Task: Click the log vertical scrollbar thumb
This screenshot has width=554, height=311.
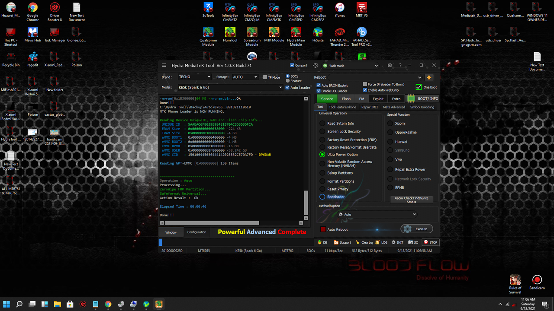Action: click(306, 203)
